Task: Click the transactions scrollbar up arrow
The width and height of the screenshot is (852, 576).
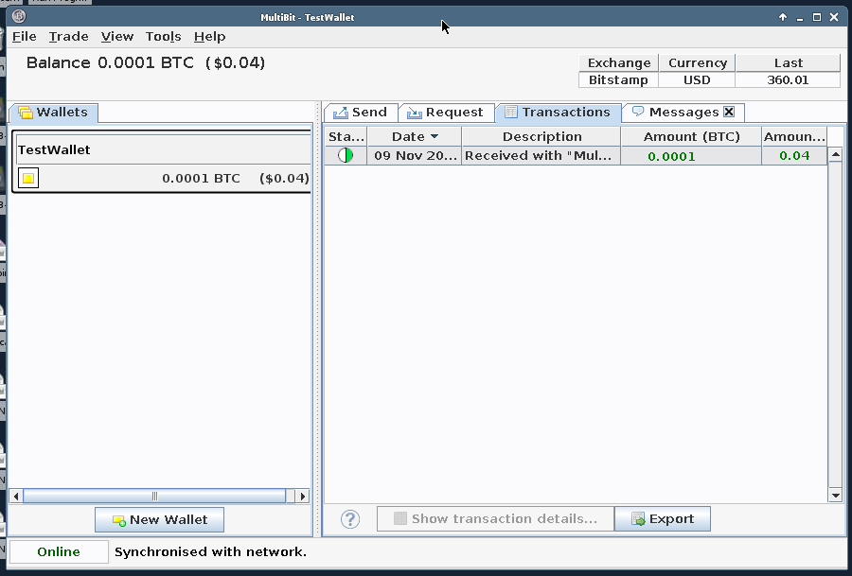Action: point(835,155)
